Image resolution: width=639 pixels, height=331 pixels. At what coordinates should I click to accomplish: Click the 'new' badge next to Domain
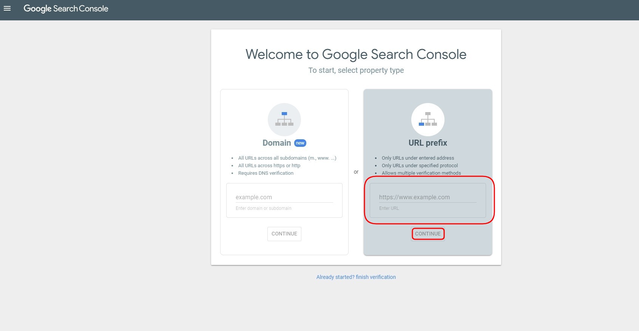300,143
